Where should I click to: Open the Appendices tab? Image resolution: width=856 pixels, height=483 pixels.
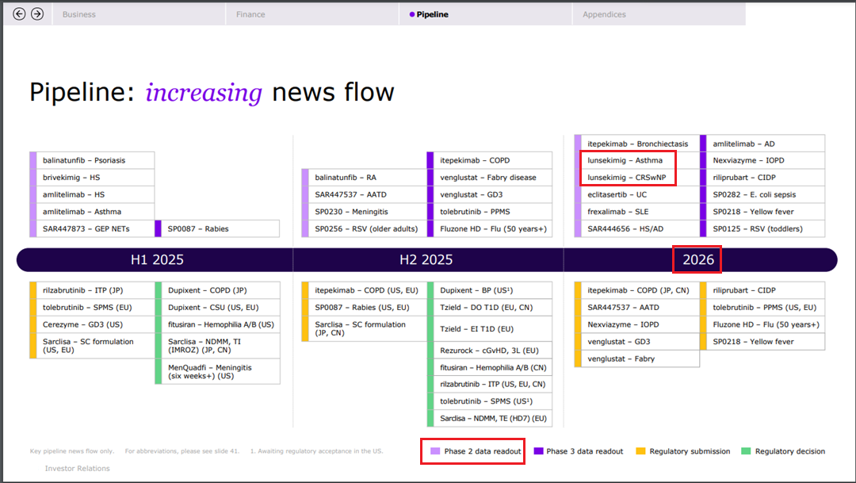(x=604, y=14)
